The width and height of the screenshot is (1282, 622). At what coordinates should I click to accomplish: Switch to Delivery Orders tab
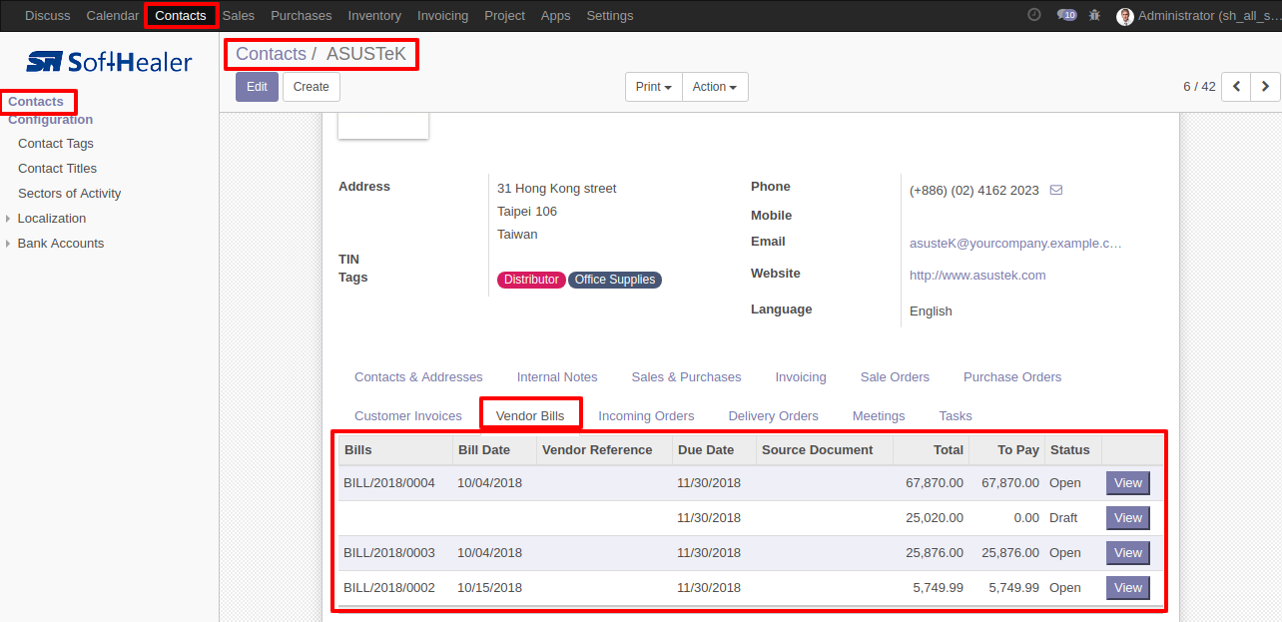[774, 416]
